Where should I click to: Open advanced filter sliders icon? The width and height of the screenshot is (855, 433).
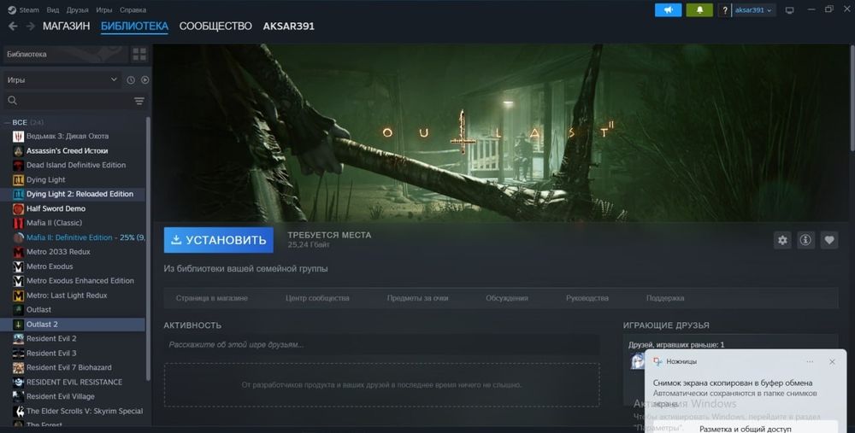139,101
